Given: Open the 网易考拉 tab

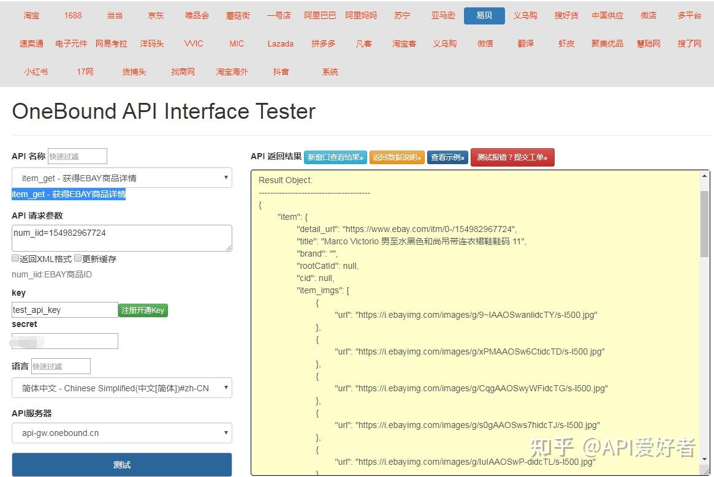Looking at the screenshot, I should [111, 43].
